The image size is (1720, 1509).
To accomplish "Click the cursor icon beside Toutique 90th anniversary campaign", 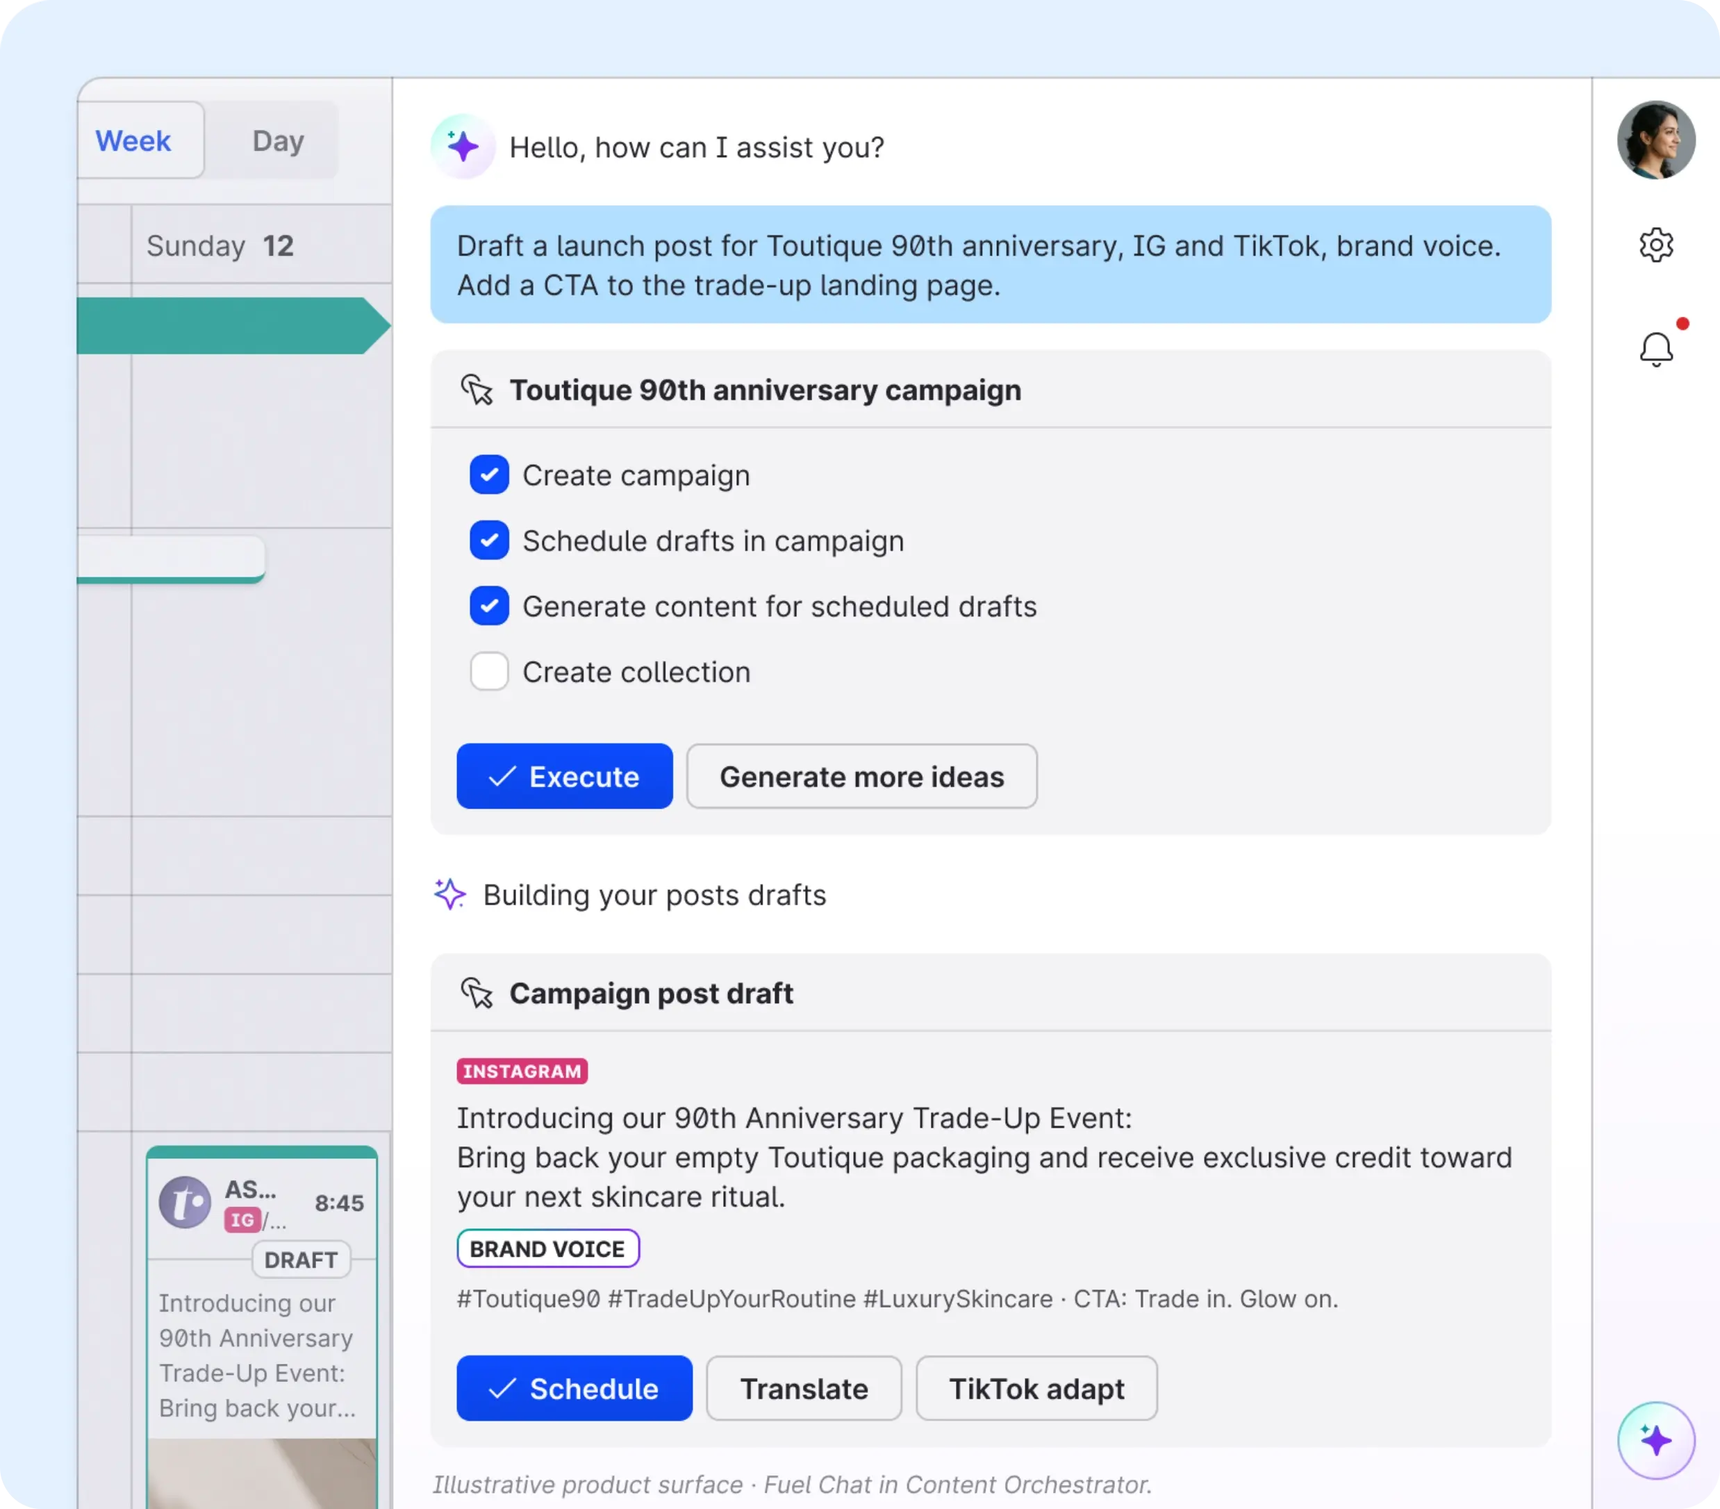I will pos(477,390).
